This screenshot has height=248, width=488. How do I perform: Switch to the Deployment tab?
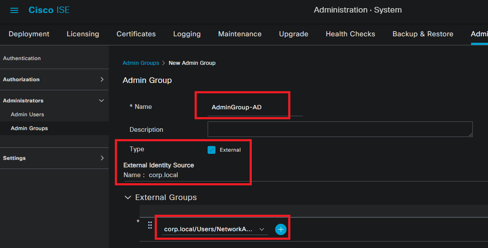(x=29, y=34)
